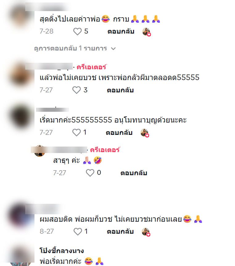Viewport: 235px width, 266px height.
Task: Open avatar of the สุดติ่งไปเลย commenter
Action: 20,16
